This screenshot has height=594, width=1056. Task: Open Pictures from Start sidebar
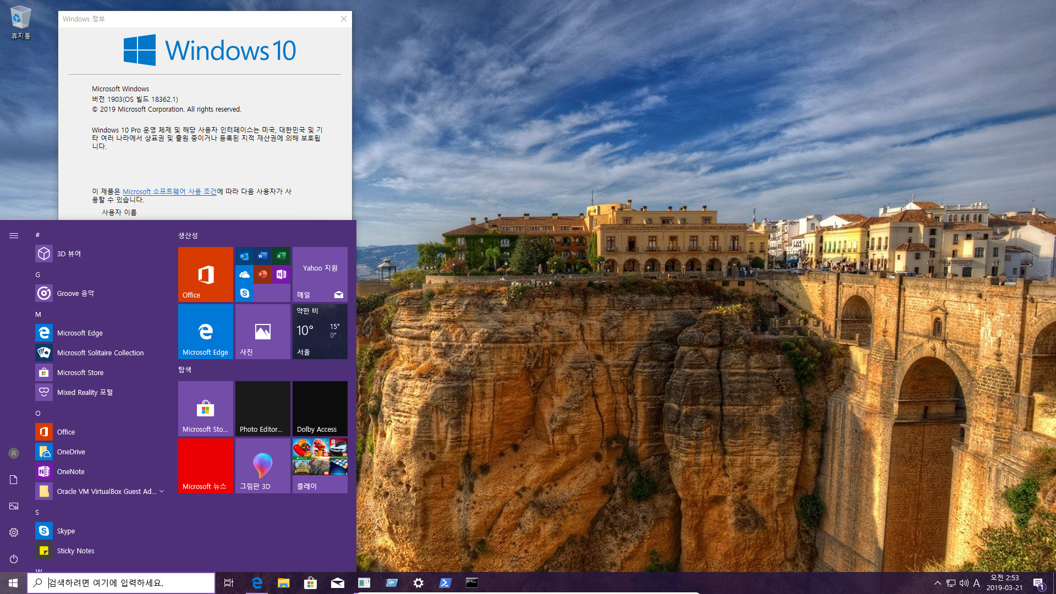tap(14, 506)
